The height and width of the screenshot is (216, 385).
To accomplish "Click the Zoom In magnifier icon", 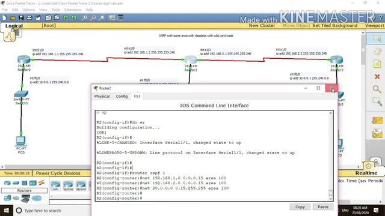I will click(84, 17).
